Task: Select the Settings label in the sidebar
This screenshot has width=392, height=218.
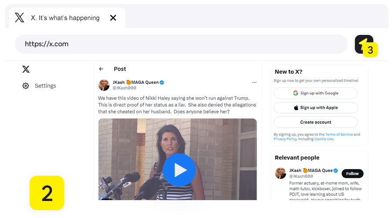Action: 45,86
